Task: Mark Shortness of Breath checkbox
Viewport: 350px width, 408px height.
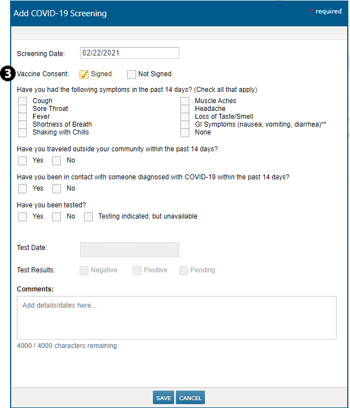Action: point(22,125)
